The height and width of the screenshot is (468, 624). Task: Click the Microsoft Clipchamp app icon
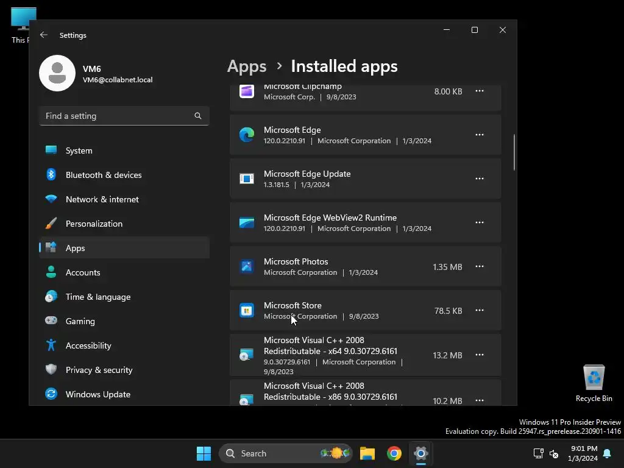pos(247,91)
